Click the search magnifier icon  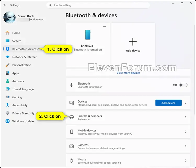[x=50, y=5]
